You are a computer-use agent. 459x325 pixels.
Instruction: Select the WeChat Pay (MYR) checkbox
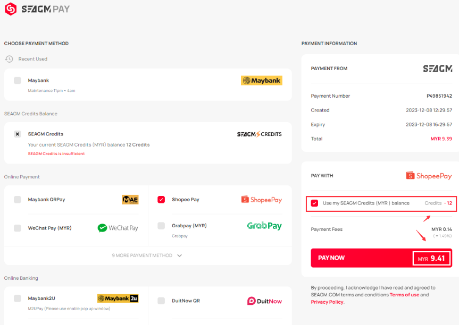18,228
